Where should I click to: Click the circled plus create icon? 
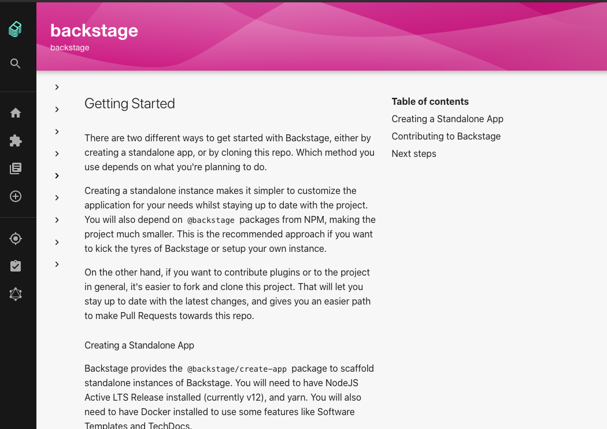15,196
